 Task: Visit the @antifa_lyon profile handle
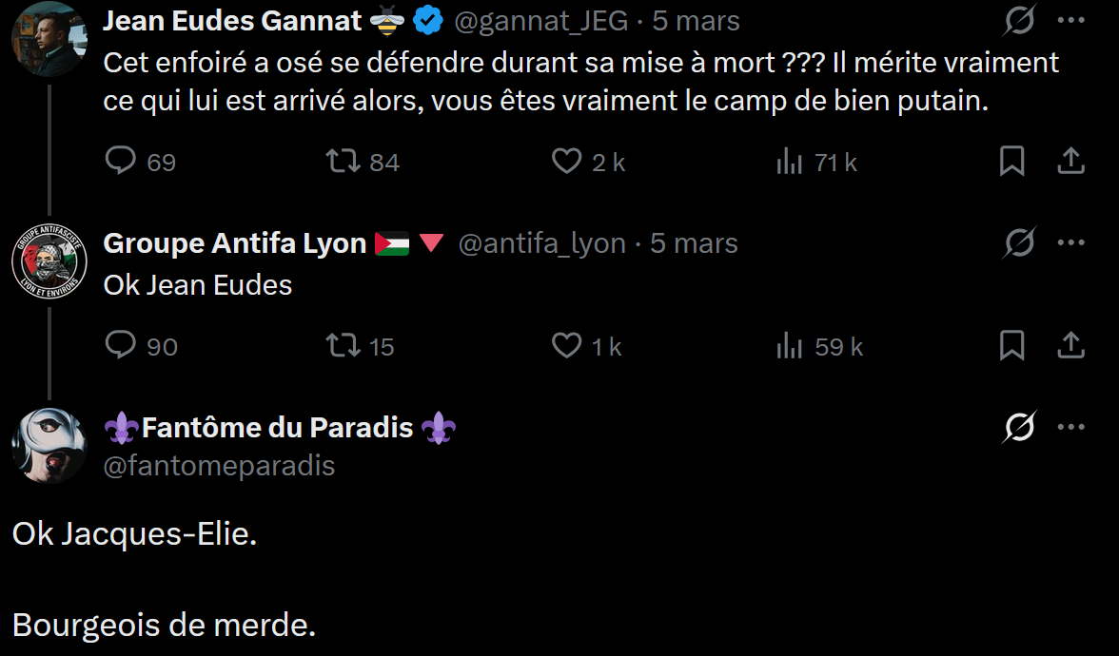pos(541,243)
